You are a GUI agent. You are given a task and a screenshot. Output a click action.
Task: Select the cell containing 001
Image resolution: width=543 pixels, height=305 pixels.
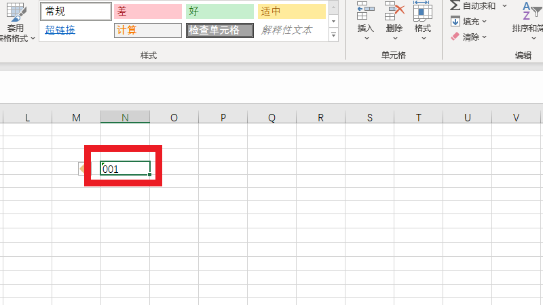tap(125, 169)
